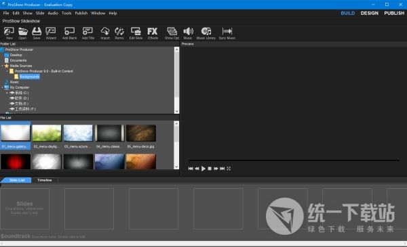
Task: Play the slideshow preview
Action: pyautogui.click(x=203, y=169)
